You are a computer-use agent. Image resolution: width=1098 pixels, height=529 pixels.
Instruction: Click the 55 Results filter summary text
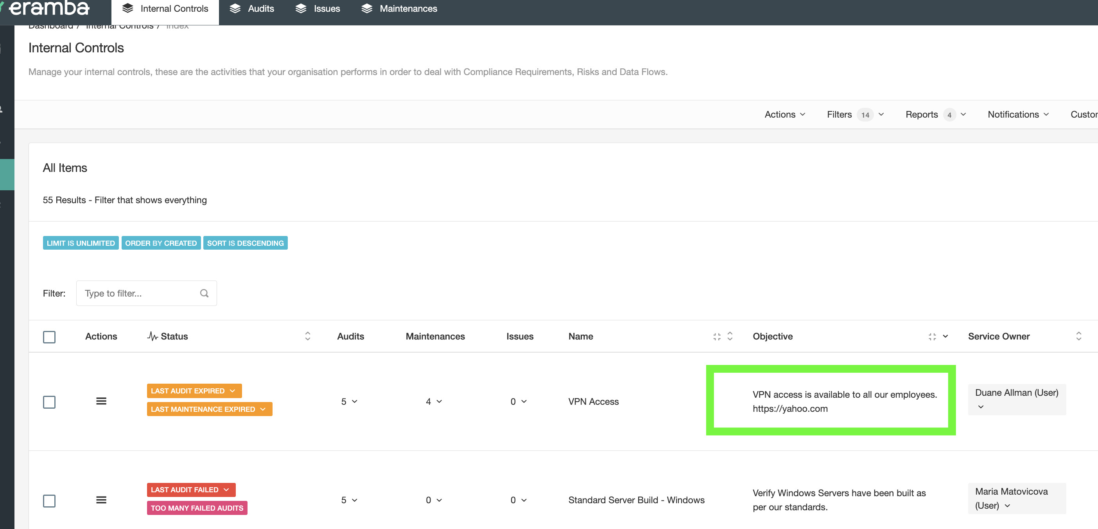(124, 200)
